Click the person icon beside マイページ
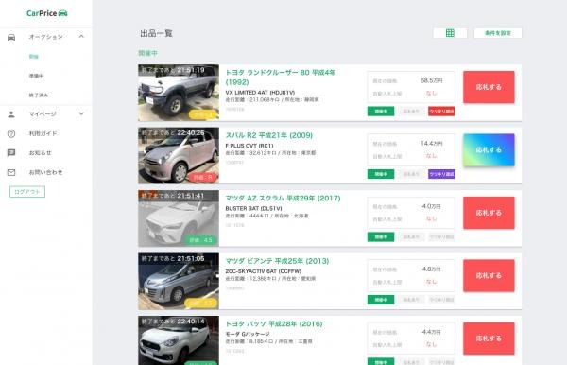The width and height of the screenshot is (567, 365). 11,114
